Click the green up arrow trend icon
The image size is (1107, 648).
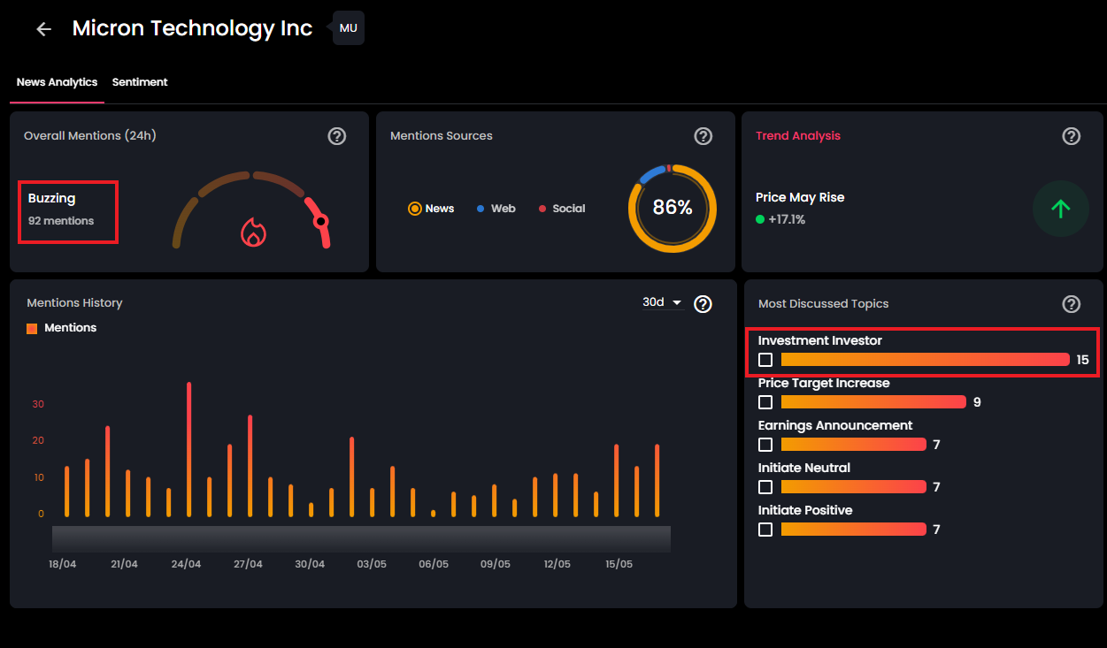click(1061, 209)
